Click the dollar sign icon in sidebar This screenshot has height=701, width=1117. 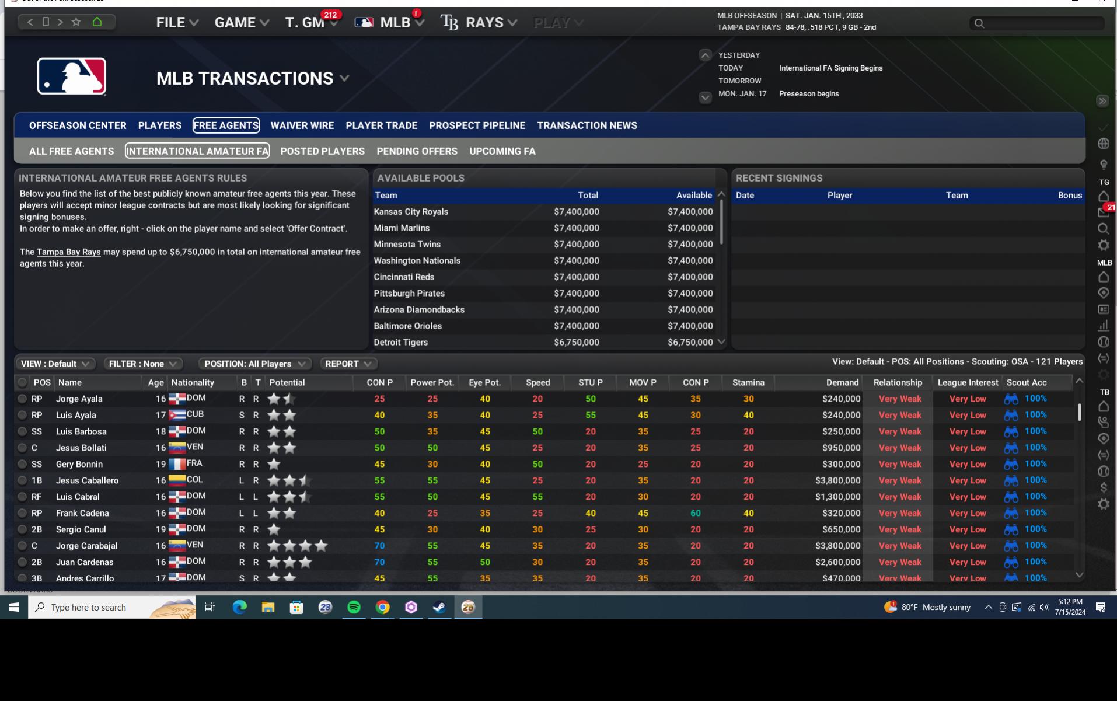[x=1103, y=487]
